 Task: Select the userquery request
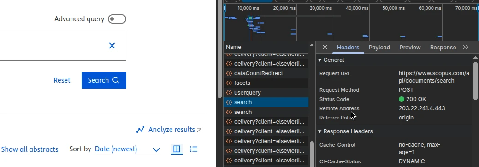pos(266,93)
